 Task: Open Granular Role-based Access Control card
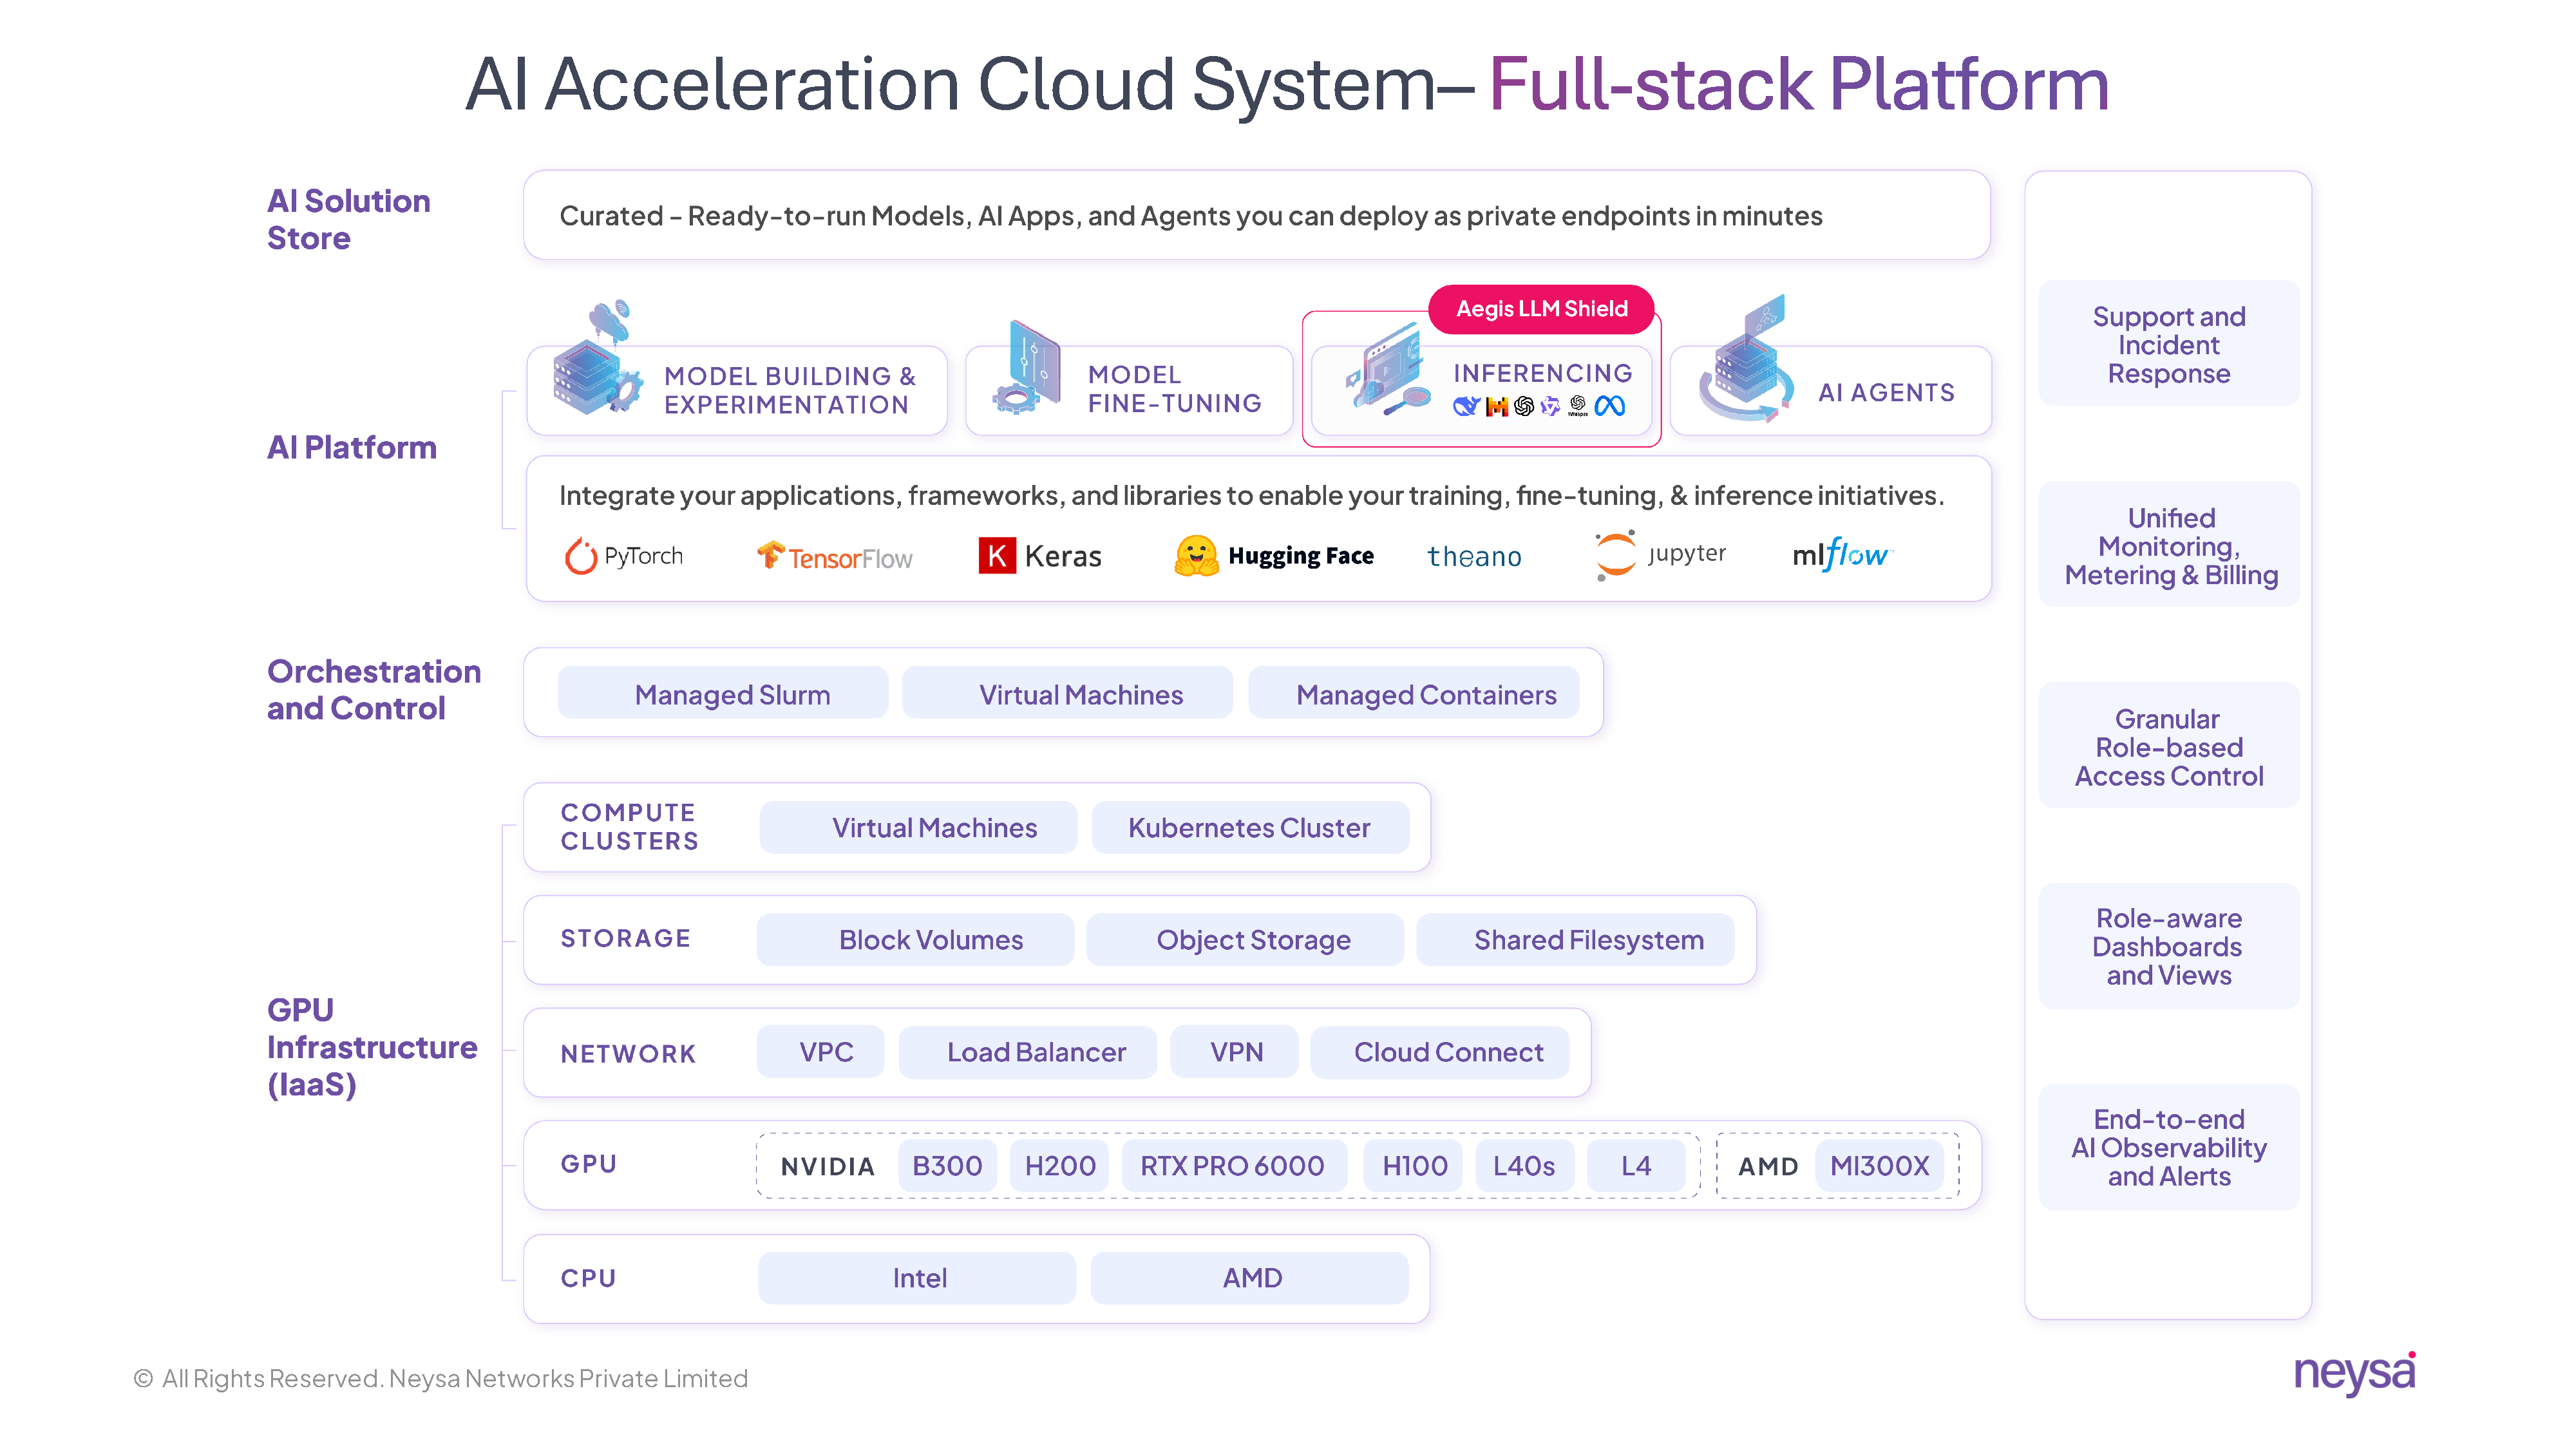click(2169, 746)
